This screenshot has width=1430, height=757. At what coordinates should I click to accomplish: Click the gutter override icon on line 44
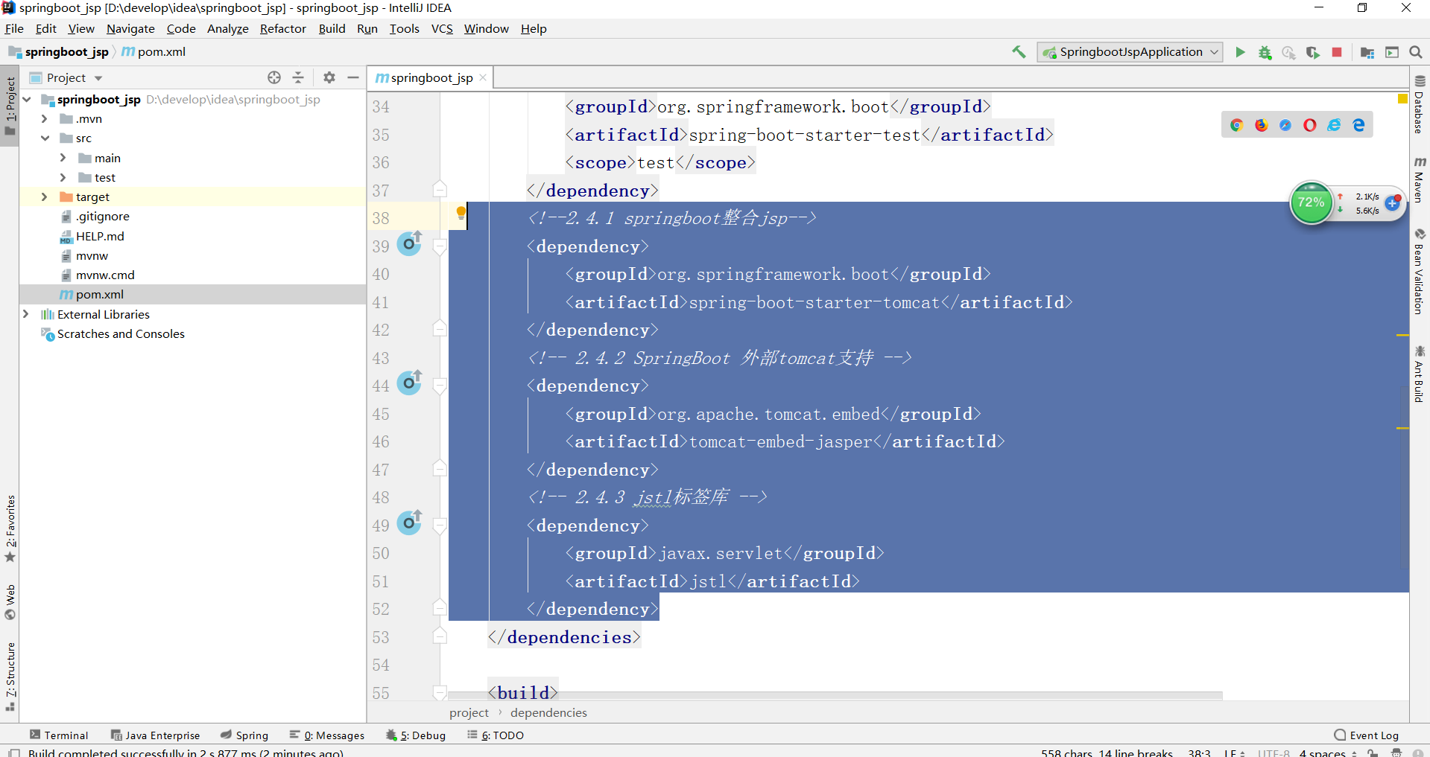pos(409,383)
